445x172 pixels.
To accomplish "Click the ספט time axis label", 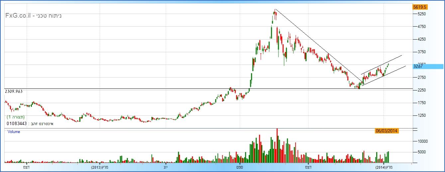I will [238, 167].
